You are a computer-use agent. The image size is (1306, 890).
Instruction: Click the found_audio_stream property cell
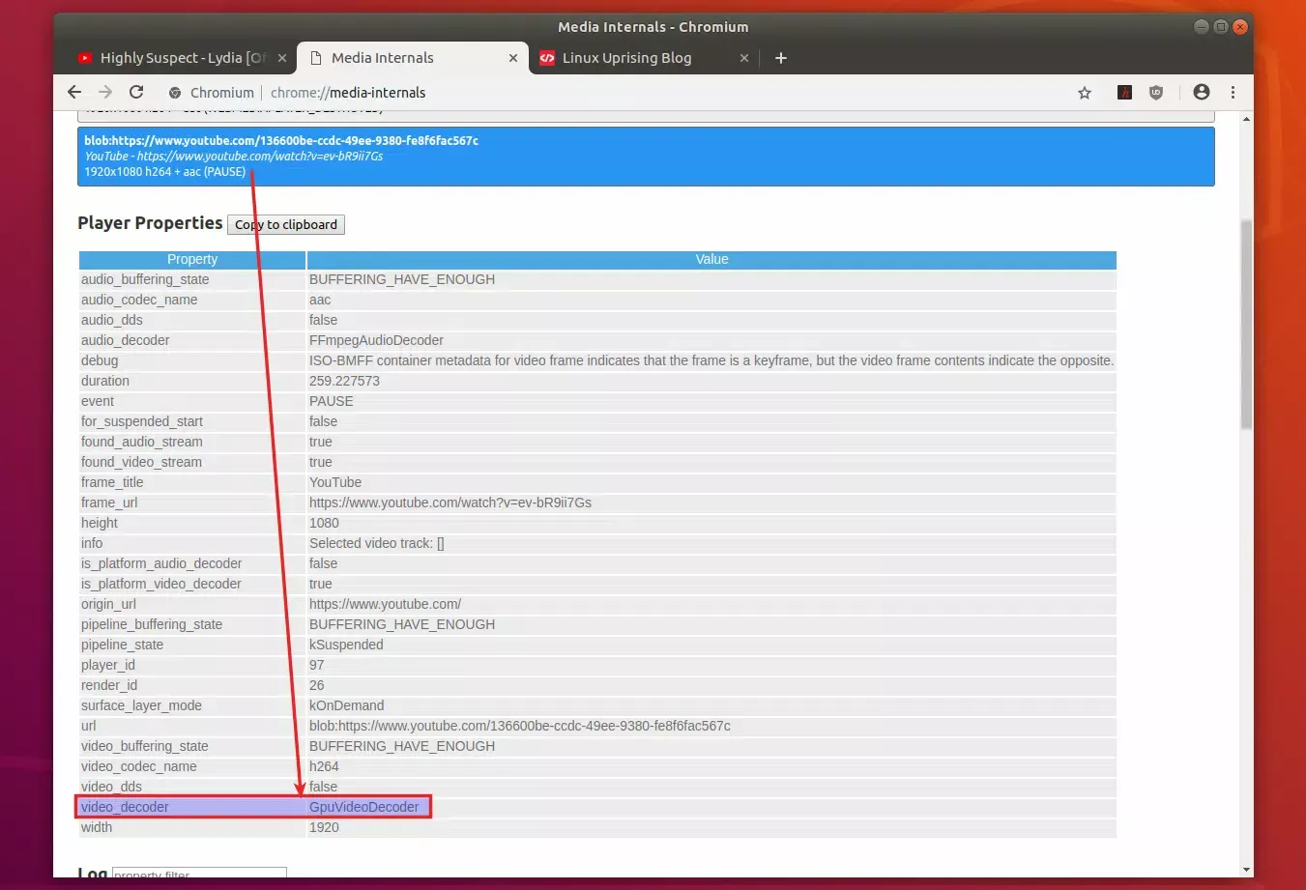(x=192, y=442)
